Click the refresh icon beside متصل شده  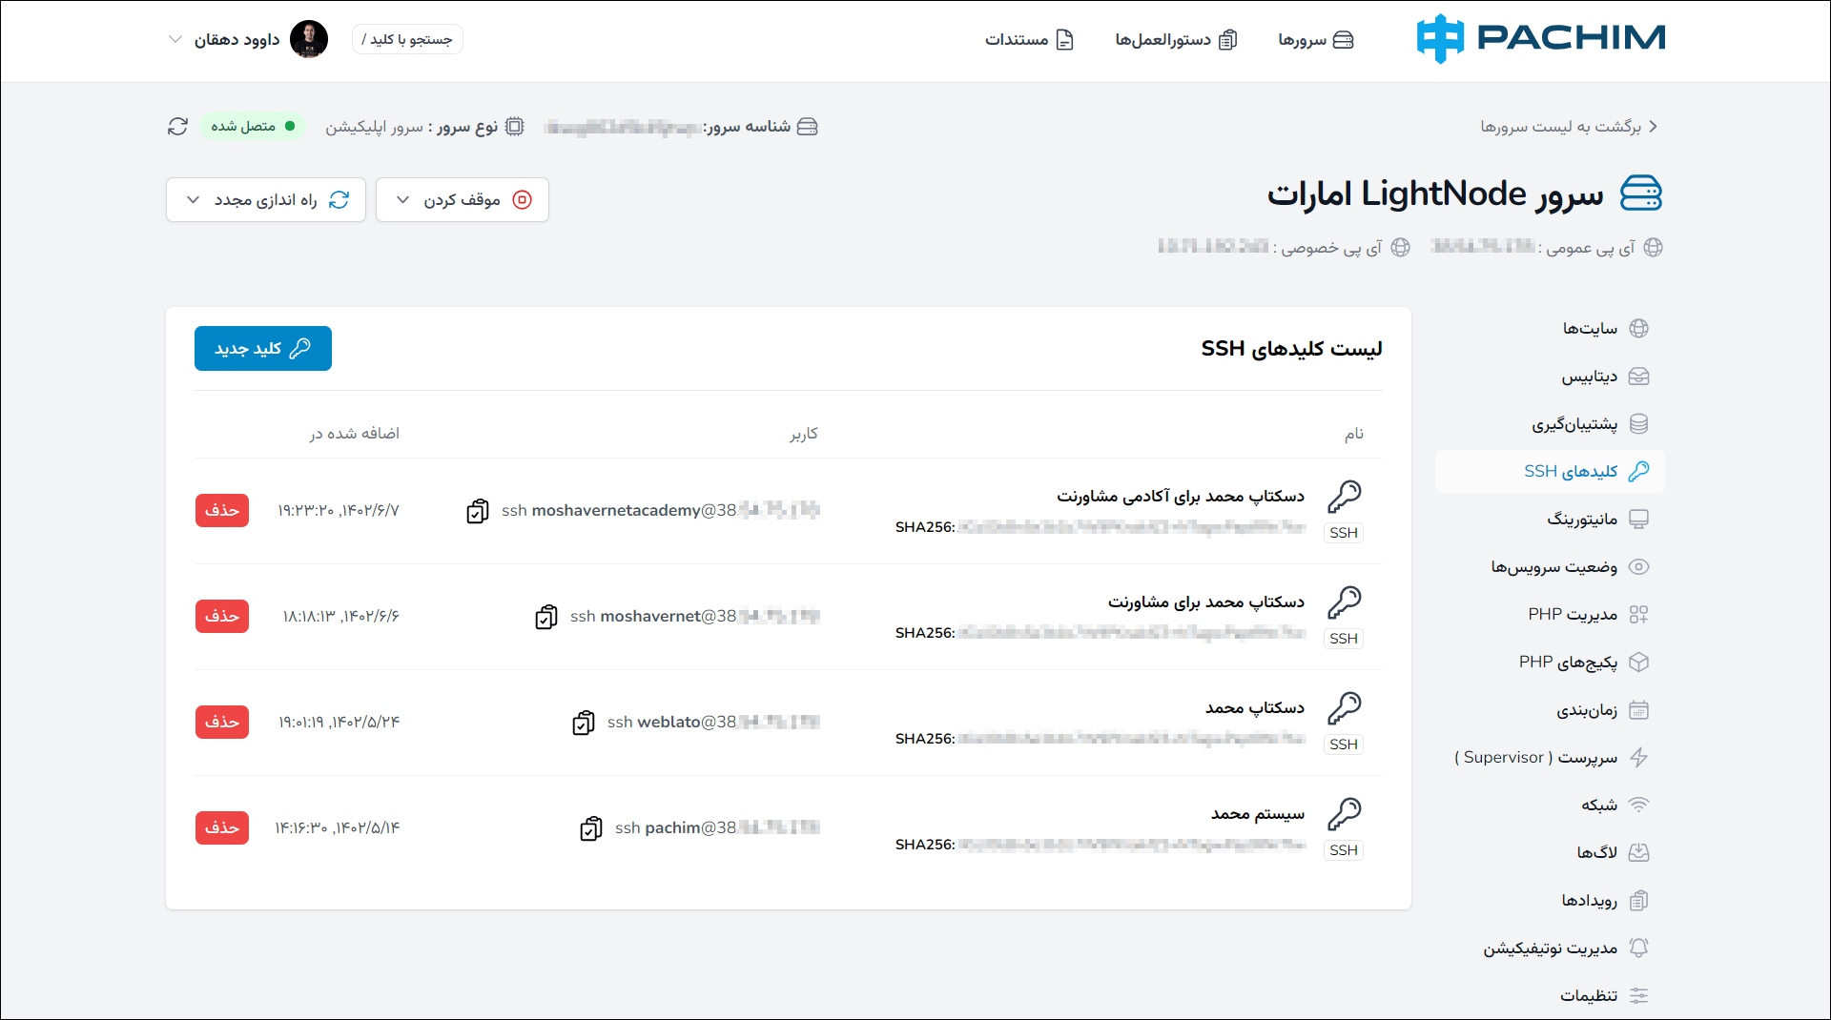click(177, 127)
